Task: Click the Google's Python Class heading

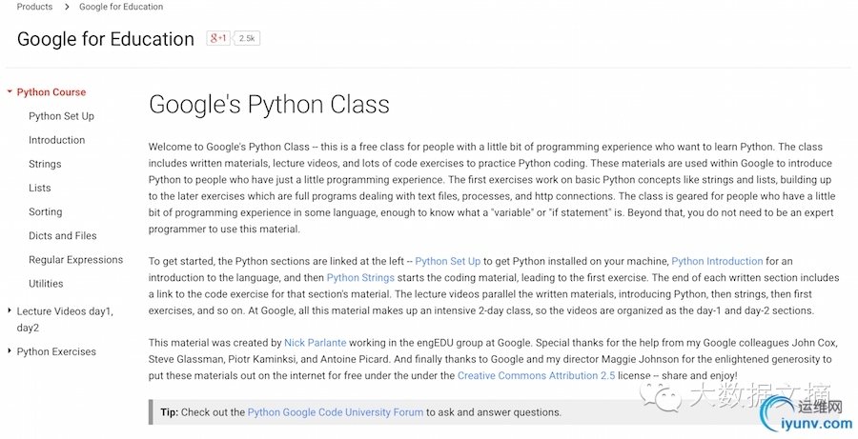Action: pyautogui.click(x=269, y=105)
